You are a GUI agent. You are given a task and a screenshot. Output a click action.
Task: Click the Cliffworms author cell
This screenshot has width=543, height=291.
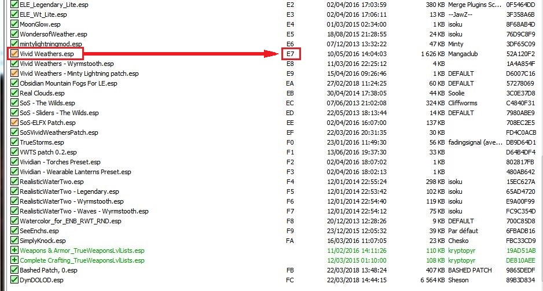pos(463,103)
